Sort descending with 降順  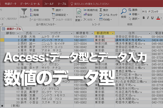(x=34, y=15)
